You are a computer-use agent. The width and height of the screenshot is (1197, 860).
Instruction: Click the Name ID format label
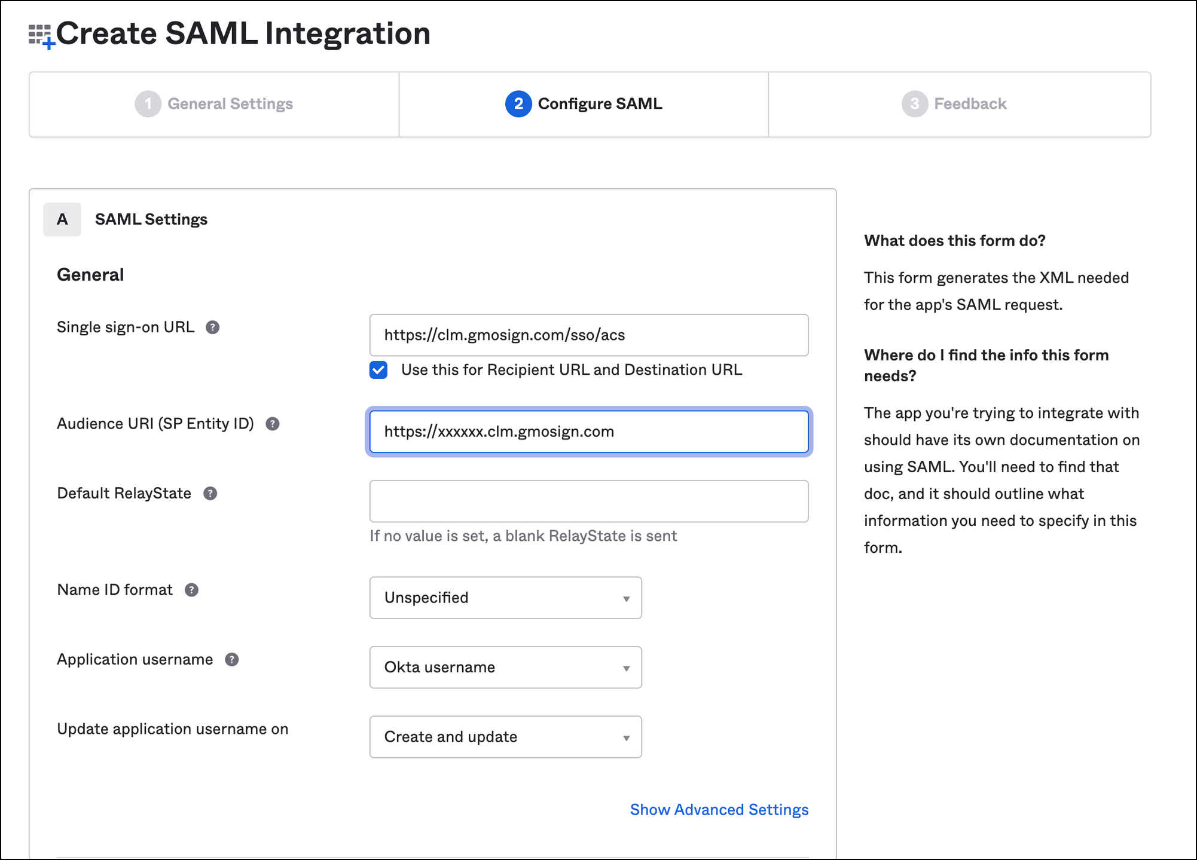point(115,590)
